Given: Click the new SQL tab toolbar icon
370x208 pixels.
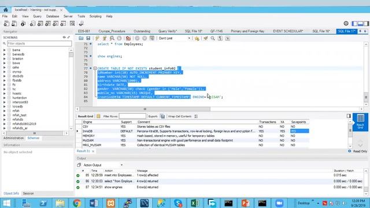Looking at the screenshot, I should (x=6, y=23).
